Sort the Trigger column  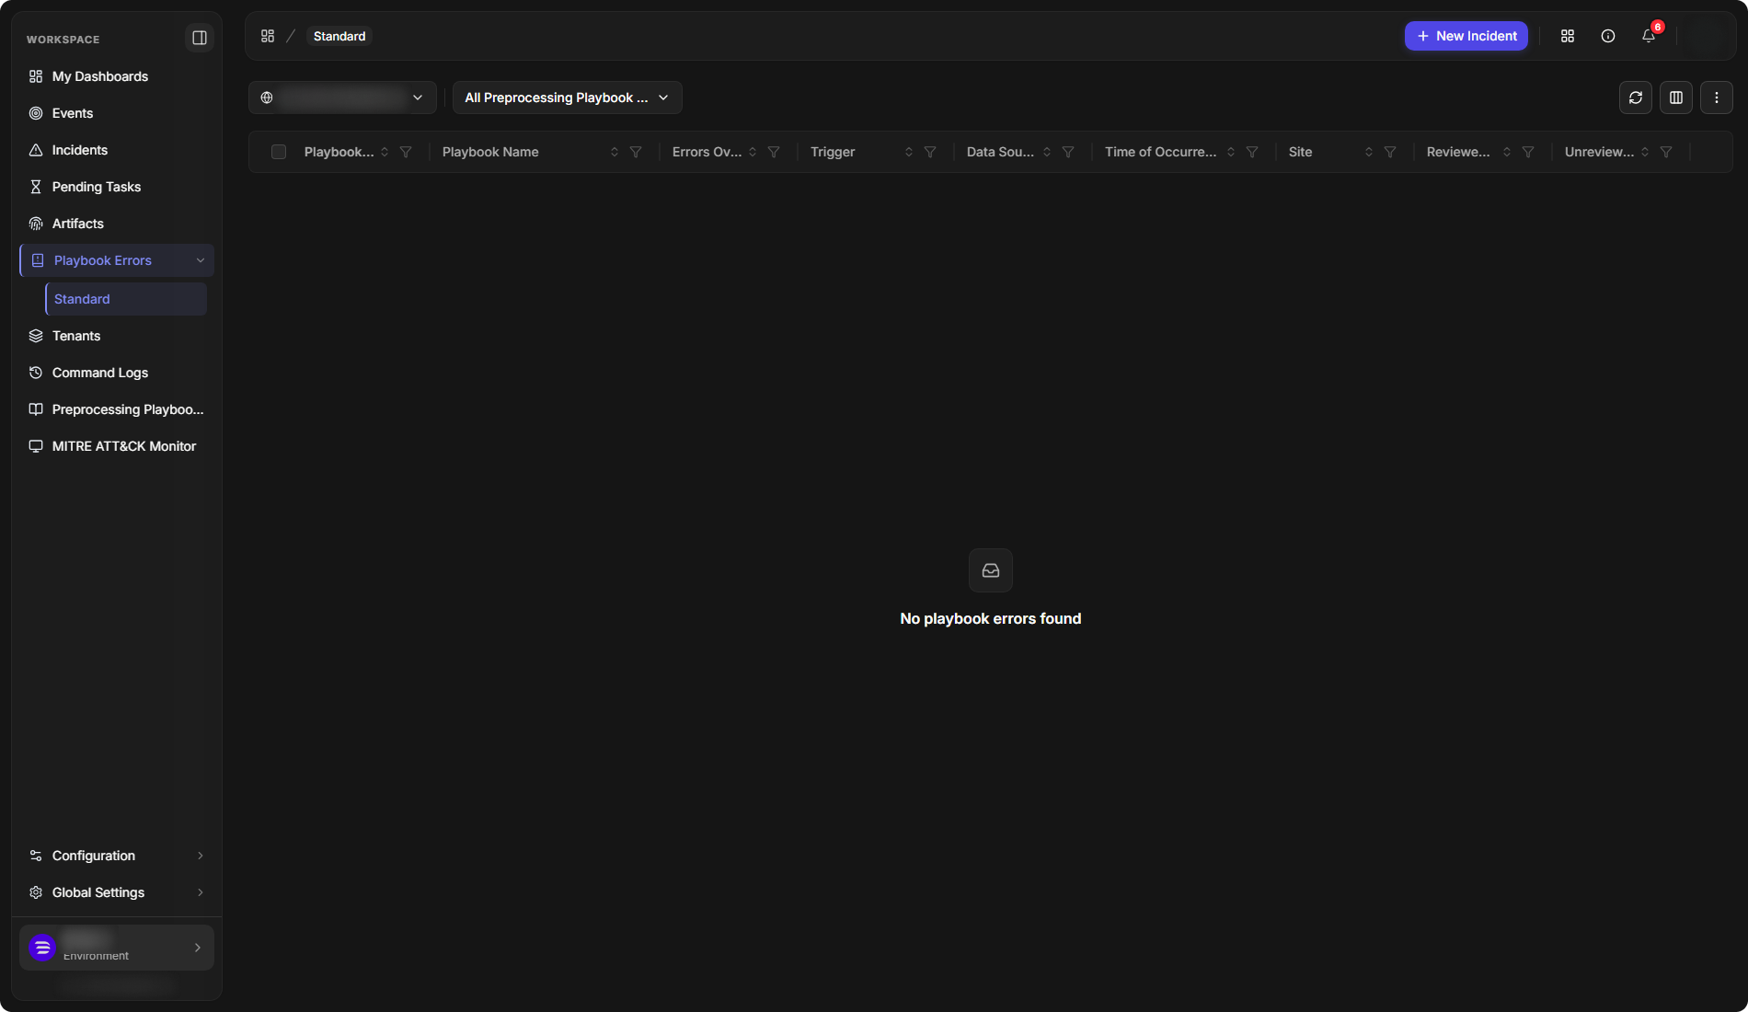pos(909,152)
